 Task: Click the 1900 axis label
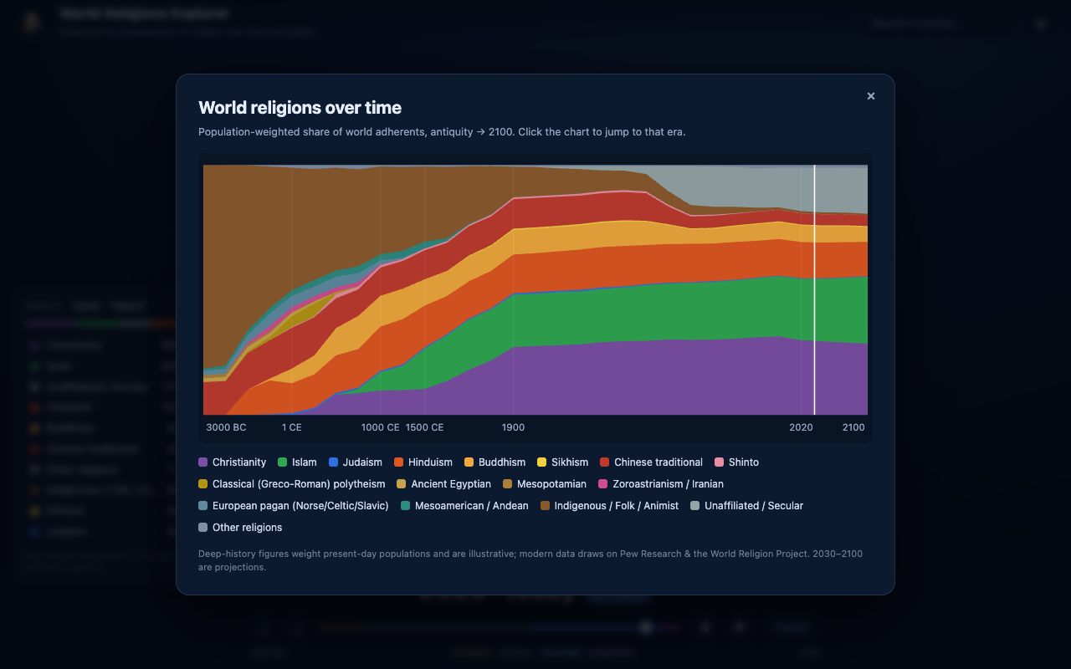coord(513,427)
